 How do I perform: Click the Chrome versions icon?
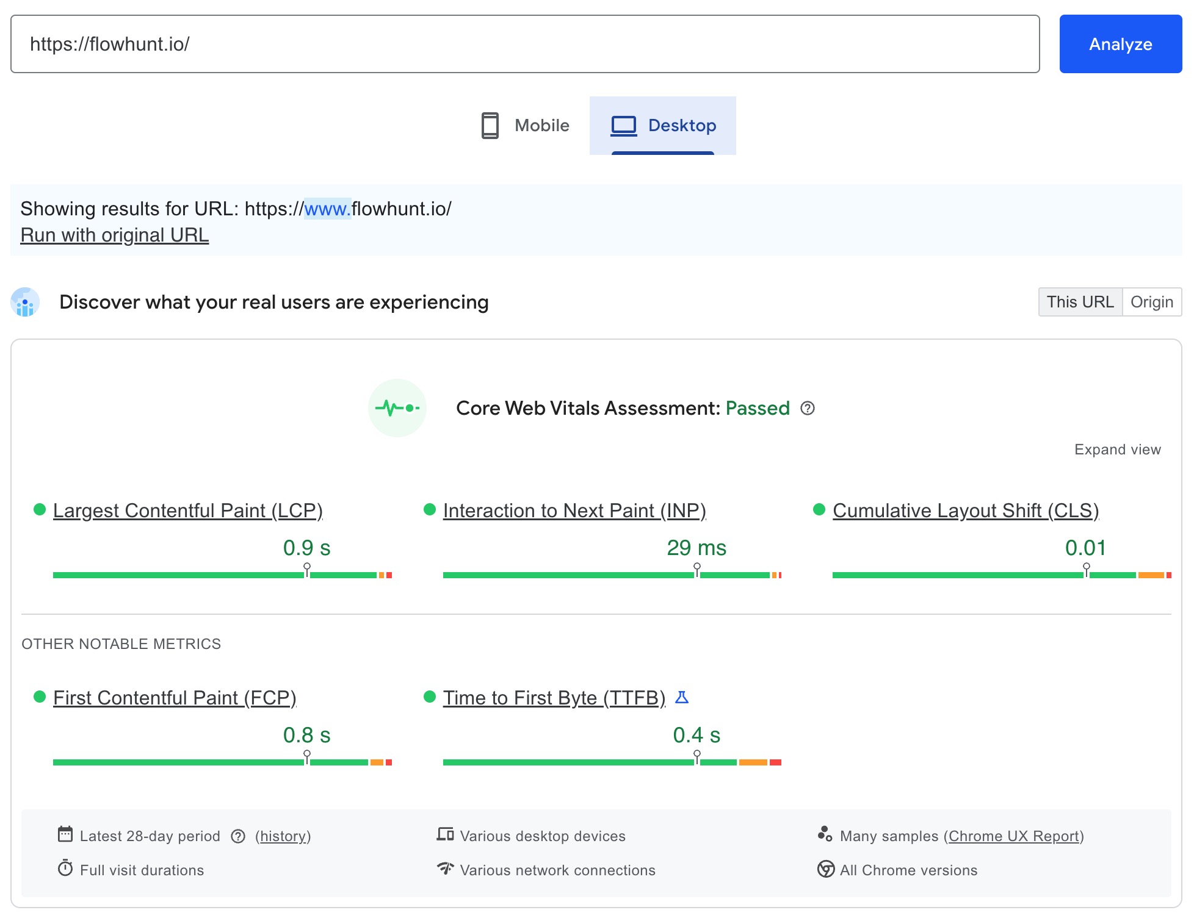coord(825,870)
